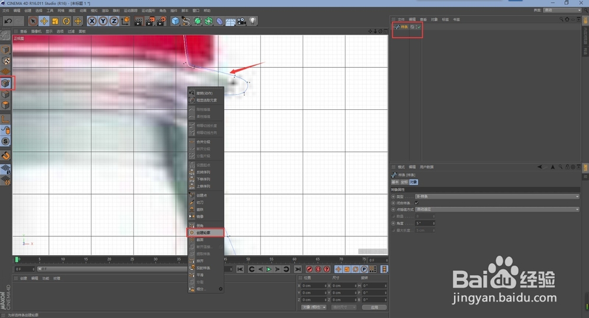Image resolution: width=589 pixels, height=318 pixels.
Task: Switch to polygons mode in left sidebar
Action: point(5,105)
